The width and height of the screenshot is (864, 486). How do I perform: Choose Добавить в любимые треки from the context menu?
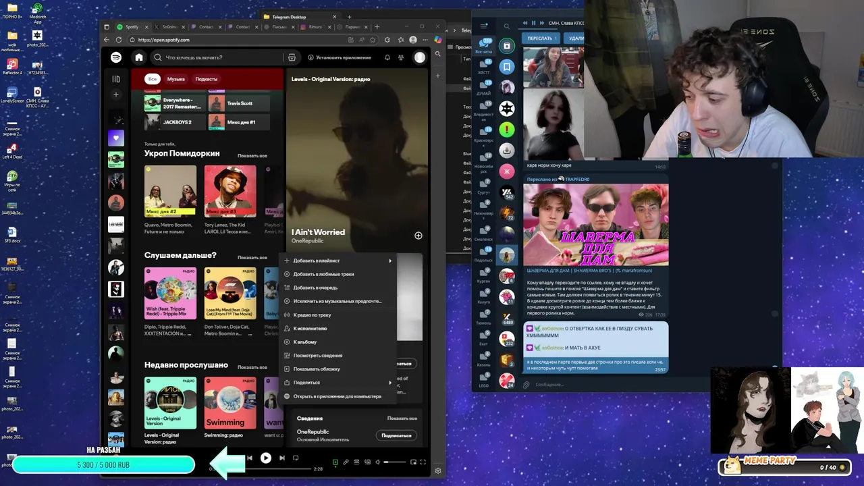tap(337, 274)
